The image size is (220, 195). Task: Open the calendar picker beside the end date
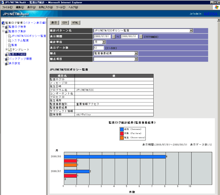pyautogui.click(x=141, y=36)
